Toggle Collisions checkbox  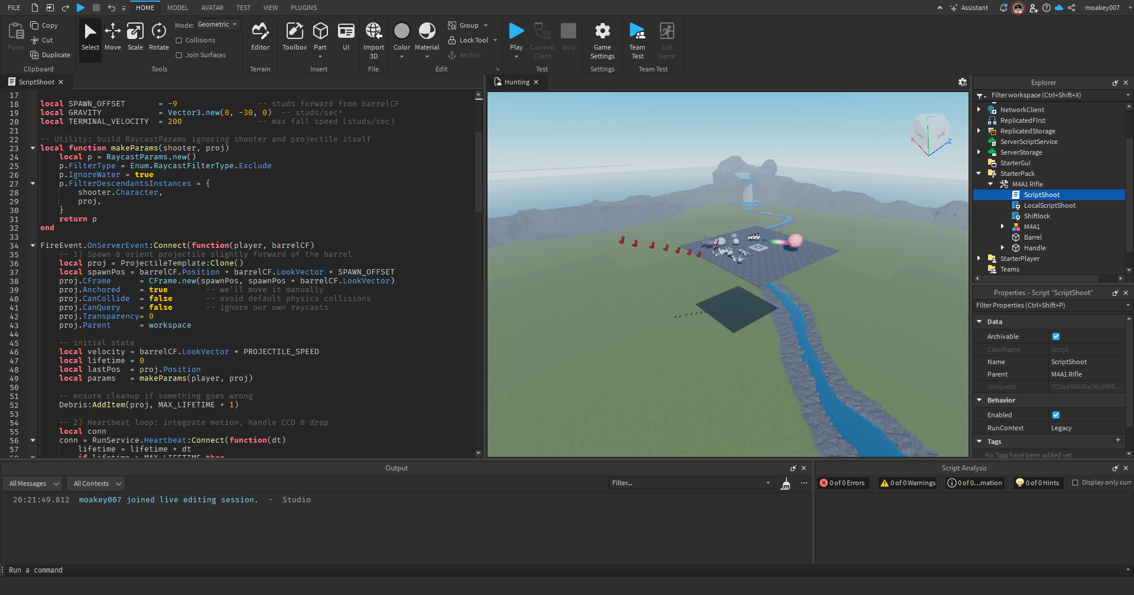179,40
